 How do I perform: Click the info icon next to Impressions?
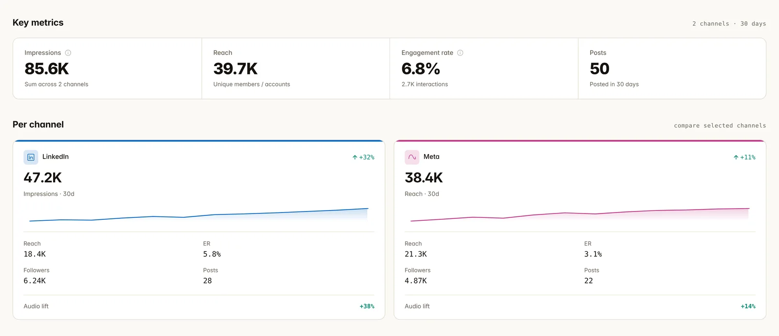68,53
